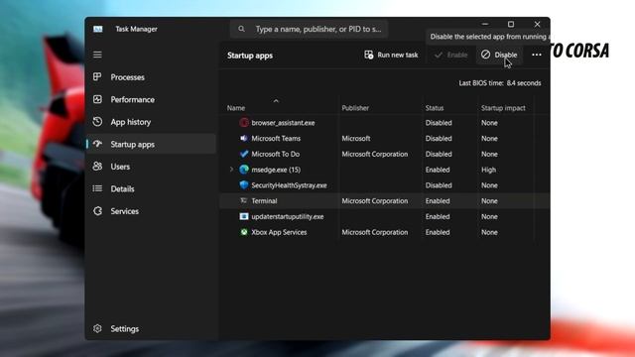Image resolution: width=635 pixels, height=357 pixels.
Task: Click the msedge.exe Edge icon
Action: tap(244, 170)
